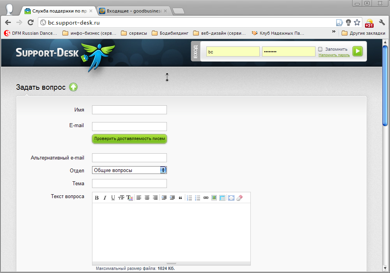Reload the page with the refresh icon
The image size is (390, 273).
(30, 22)
